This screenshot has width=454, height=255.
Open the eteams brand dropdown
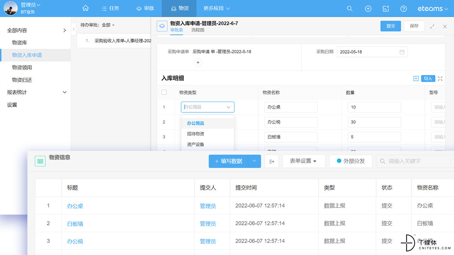pos(433,8)
